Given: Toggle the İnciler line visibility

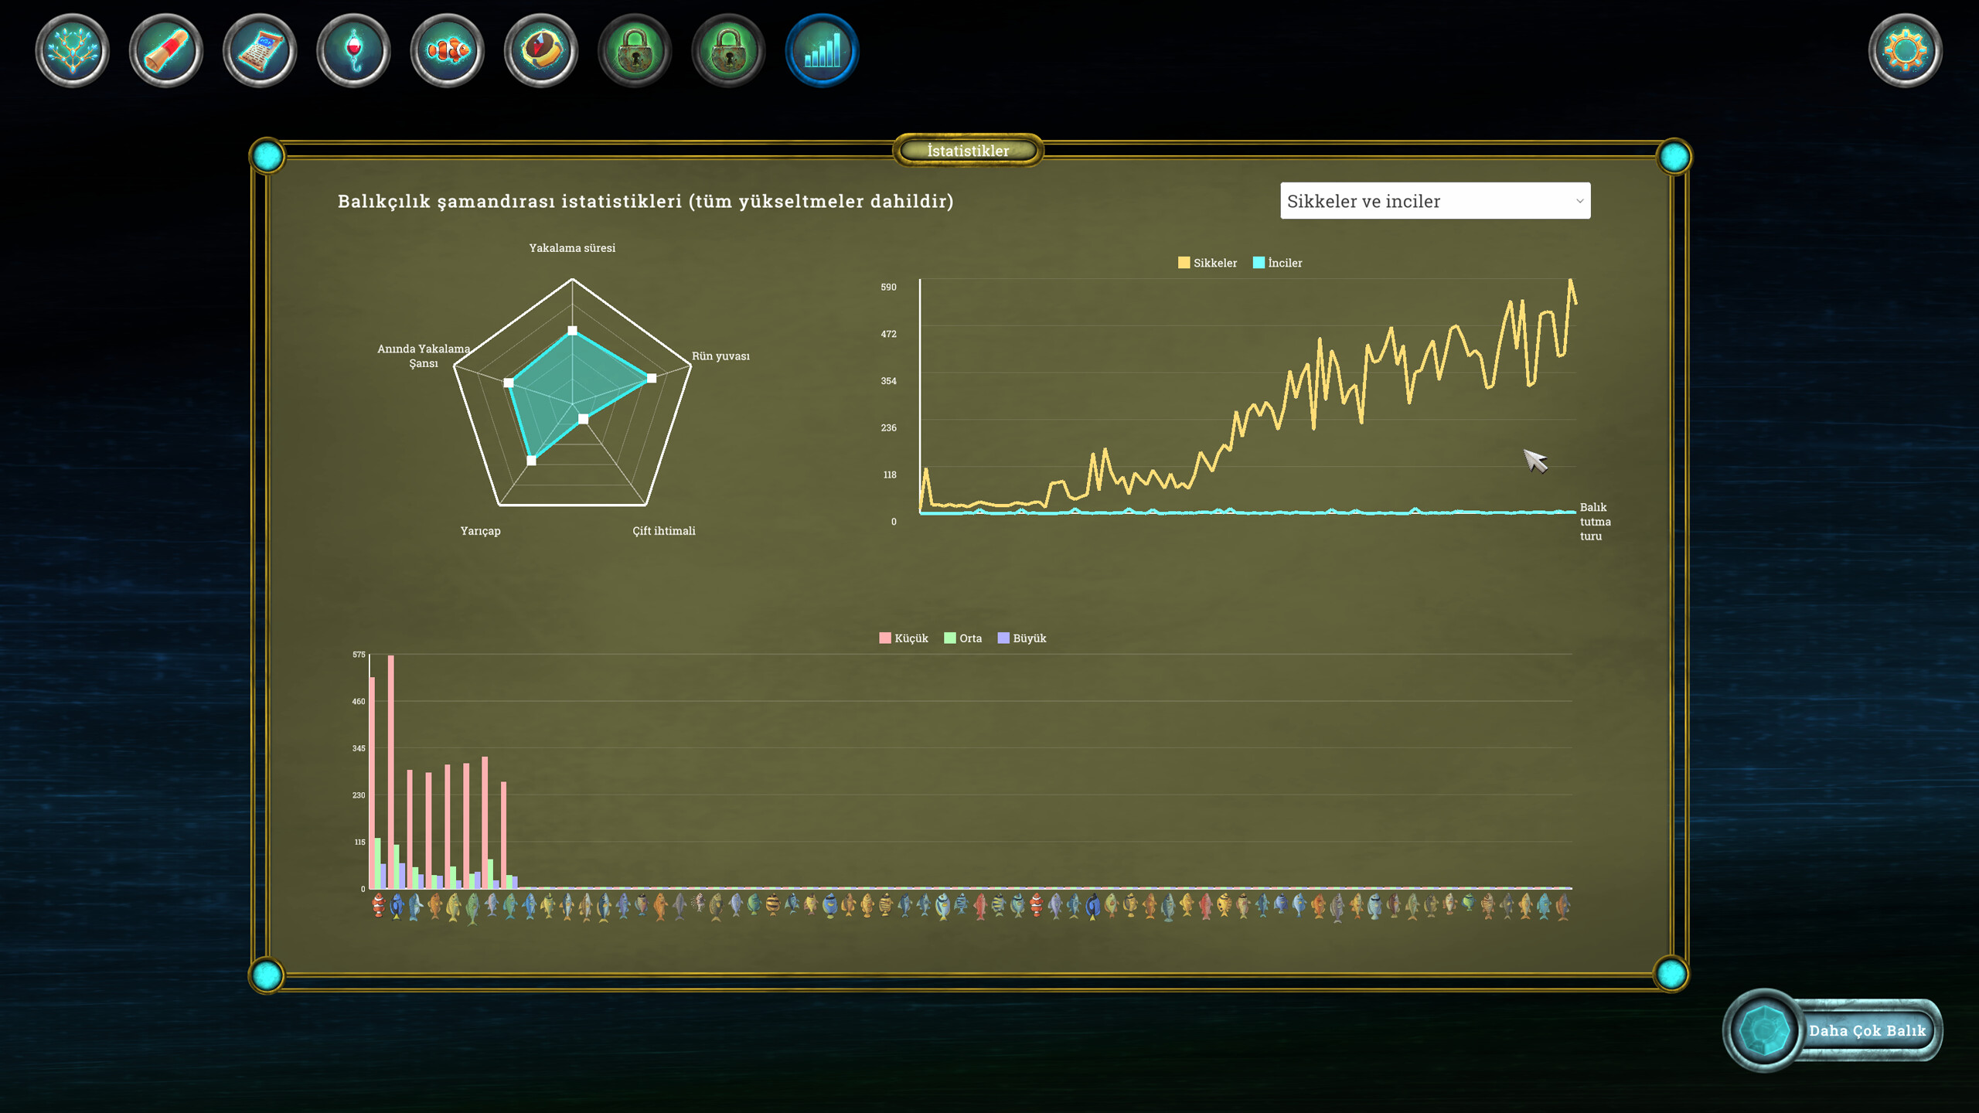Looking at the screenshot, I should pyautogui.click(x=1277, y=263).
